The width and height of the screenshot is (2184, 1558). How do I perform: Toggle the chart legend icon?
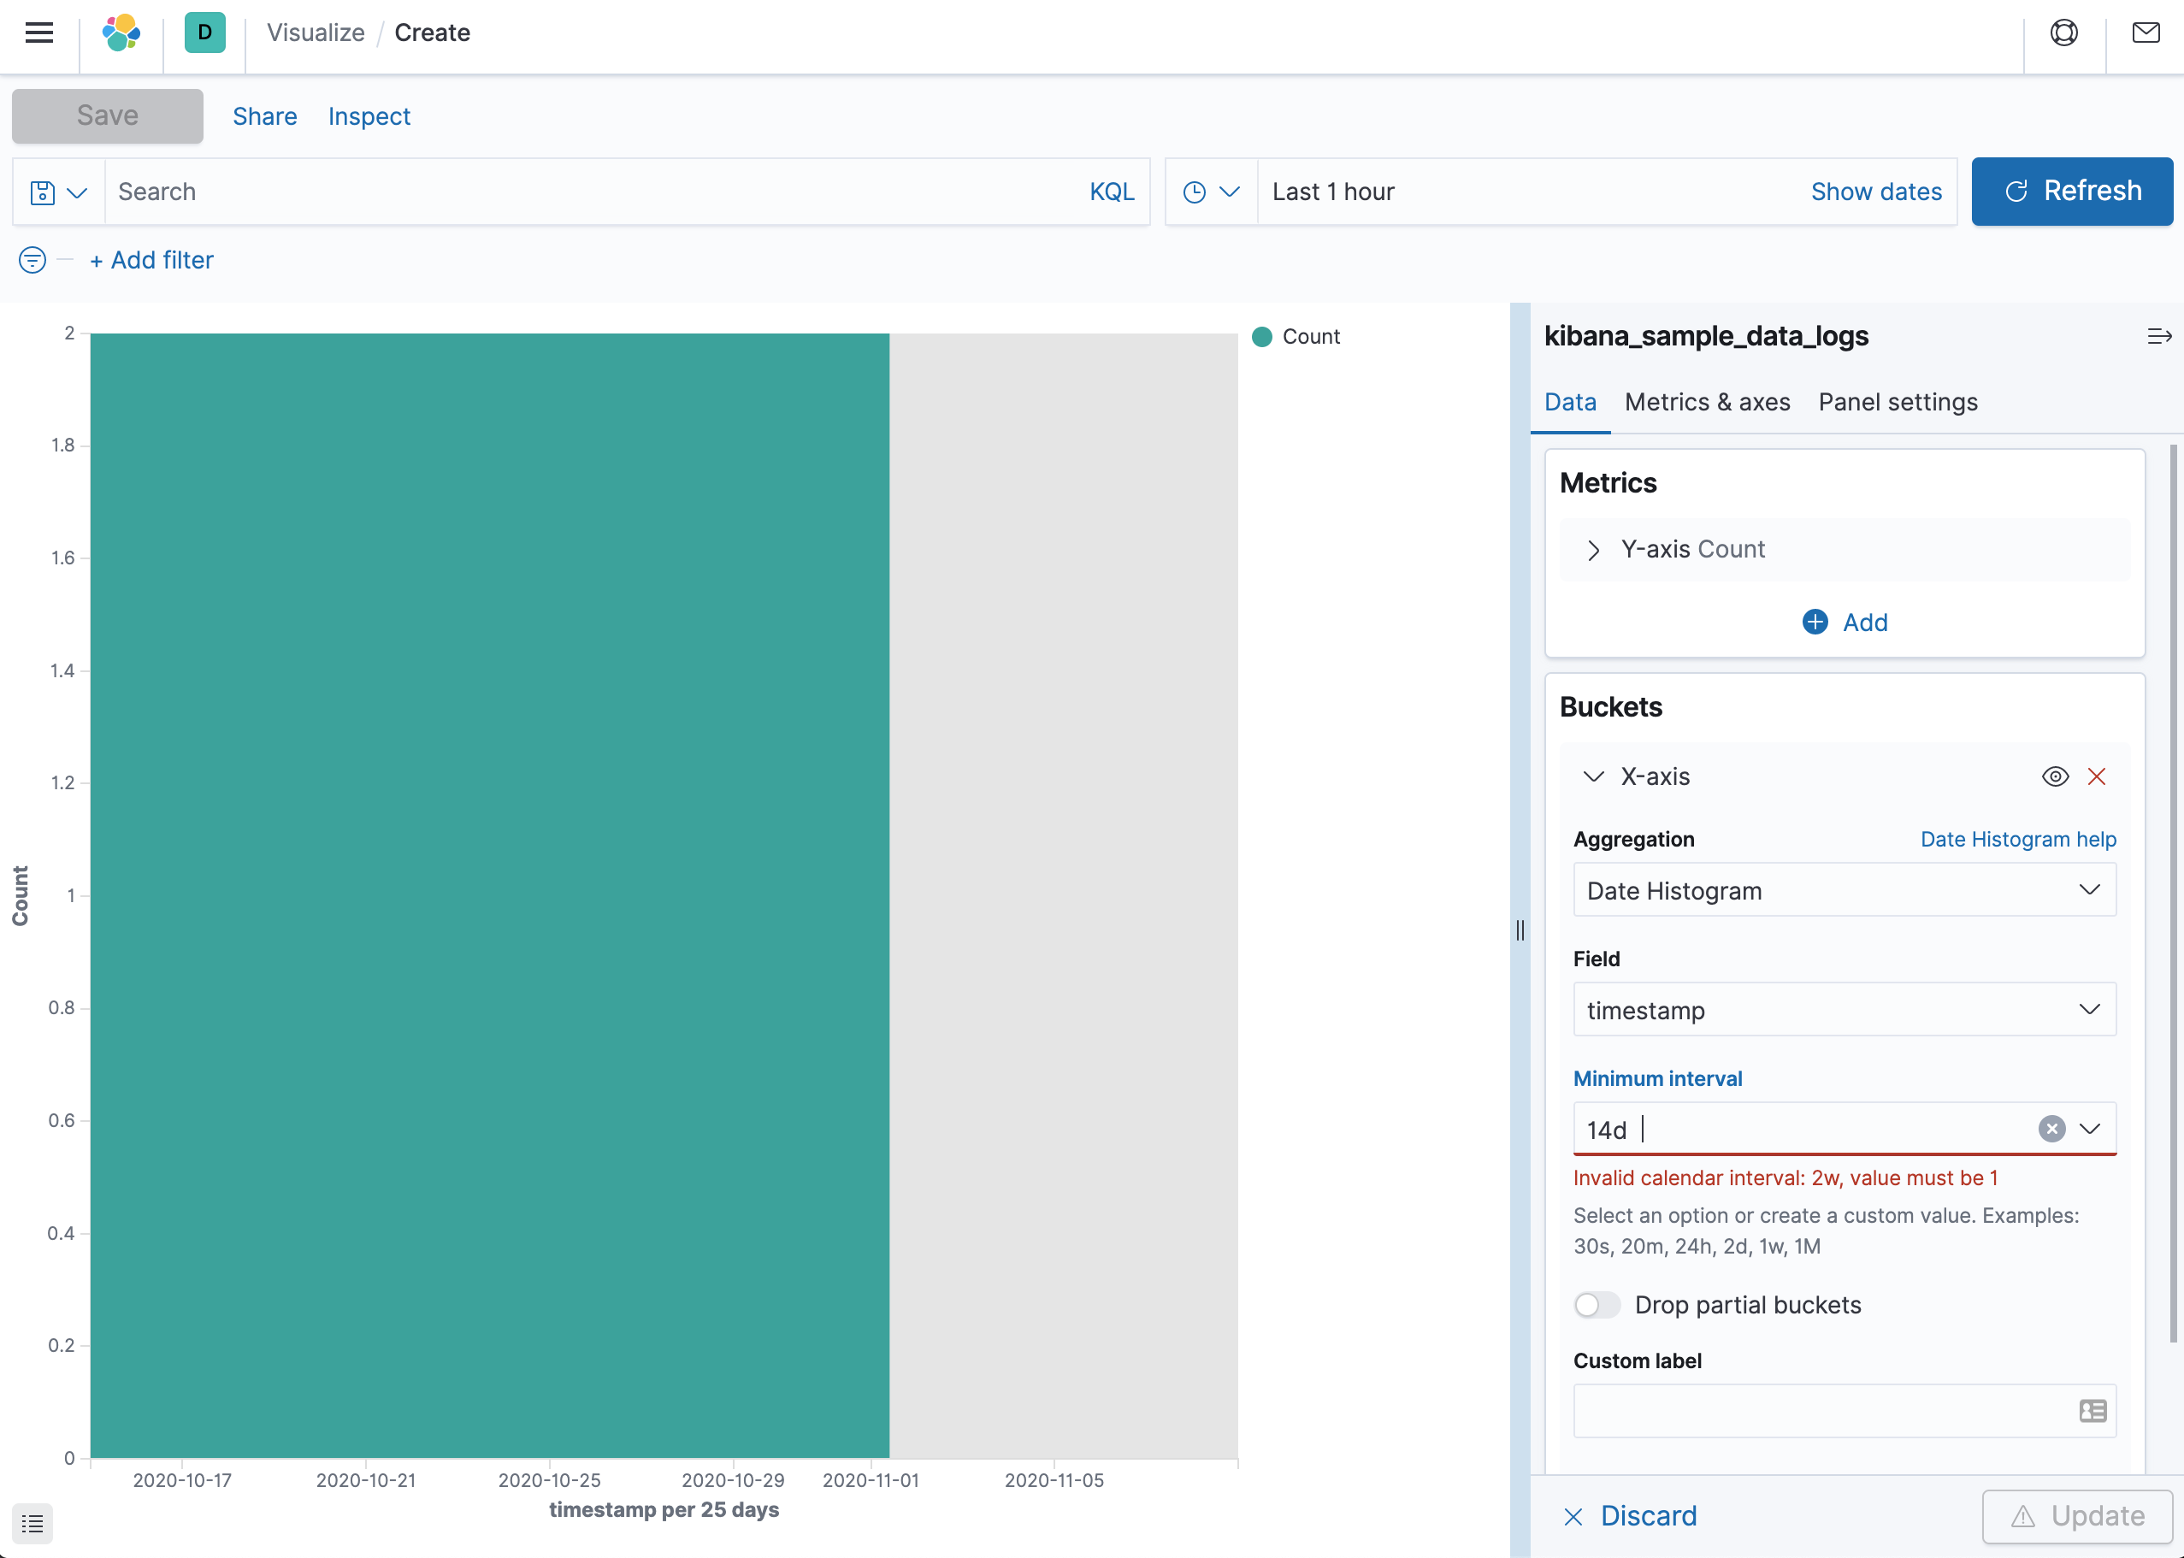(x=32, y=1524)
